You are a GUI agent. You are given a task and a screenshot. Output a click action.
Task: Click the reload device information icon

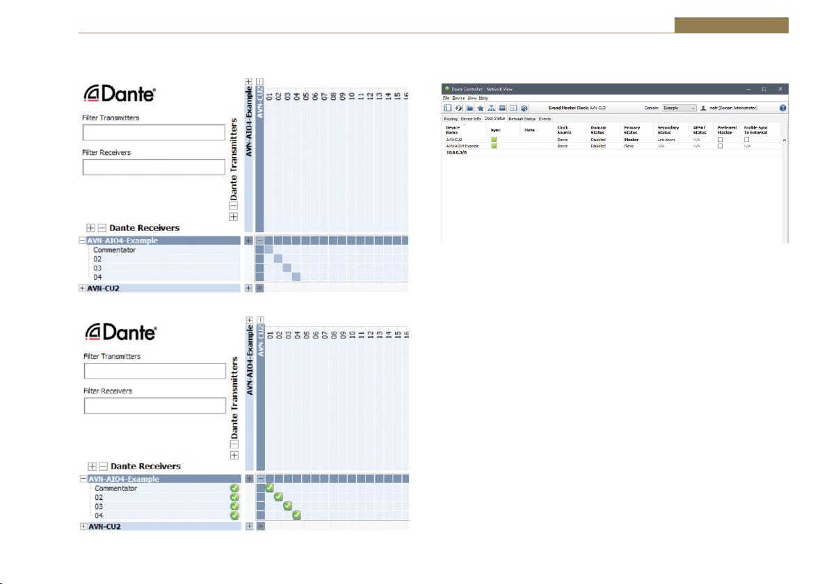click(x=459, y=108)
